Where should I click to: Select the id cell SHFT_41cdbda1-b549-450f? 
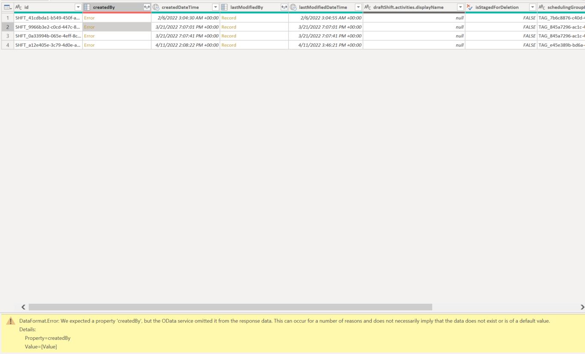coord(48,18)
